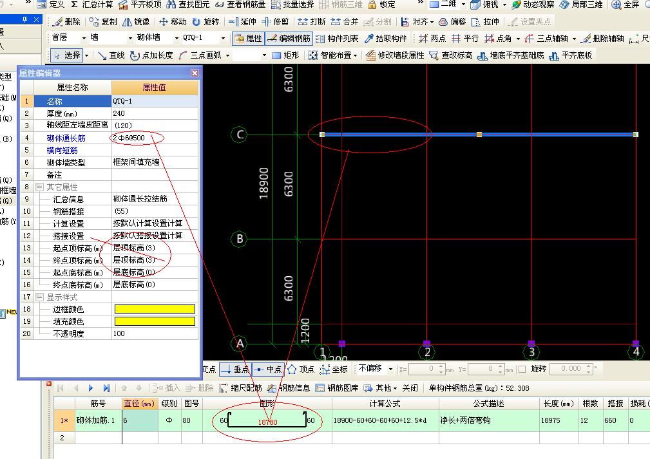The image size is (650, 459).
Task: Click 修改墙段属性 button
Action: pyautogui.click(x=396, y=55)
